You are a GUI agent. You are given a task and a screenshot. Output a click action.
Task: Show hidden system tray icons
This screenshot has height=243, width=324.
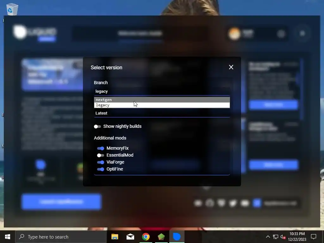pyautogui.click(x=268, y=237)
